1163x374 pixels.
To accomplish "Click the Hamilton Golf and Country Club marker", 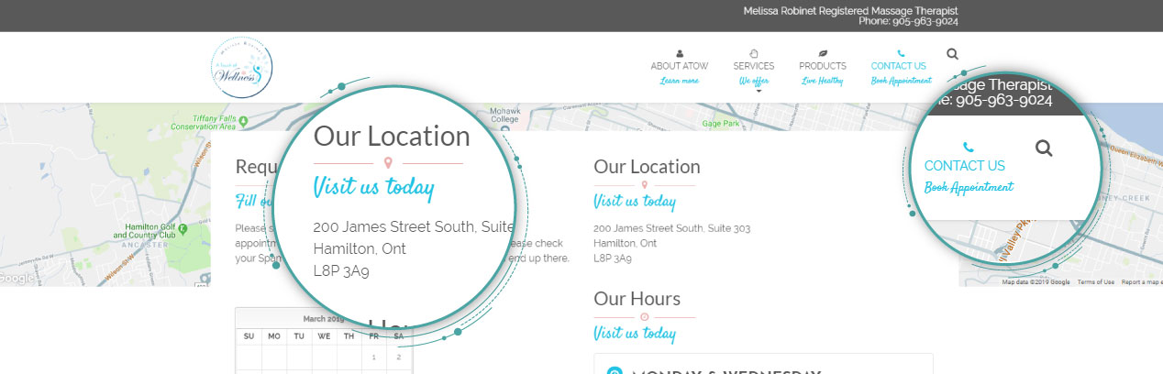I will (183, 227).
